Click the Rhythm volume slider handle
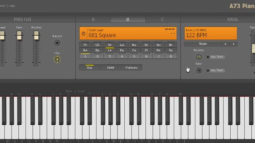 36,35
